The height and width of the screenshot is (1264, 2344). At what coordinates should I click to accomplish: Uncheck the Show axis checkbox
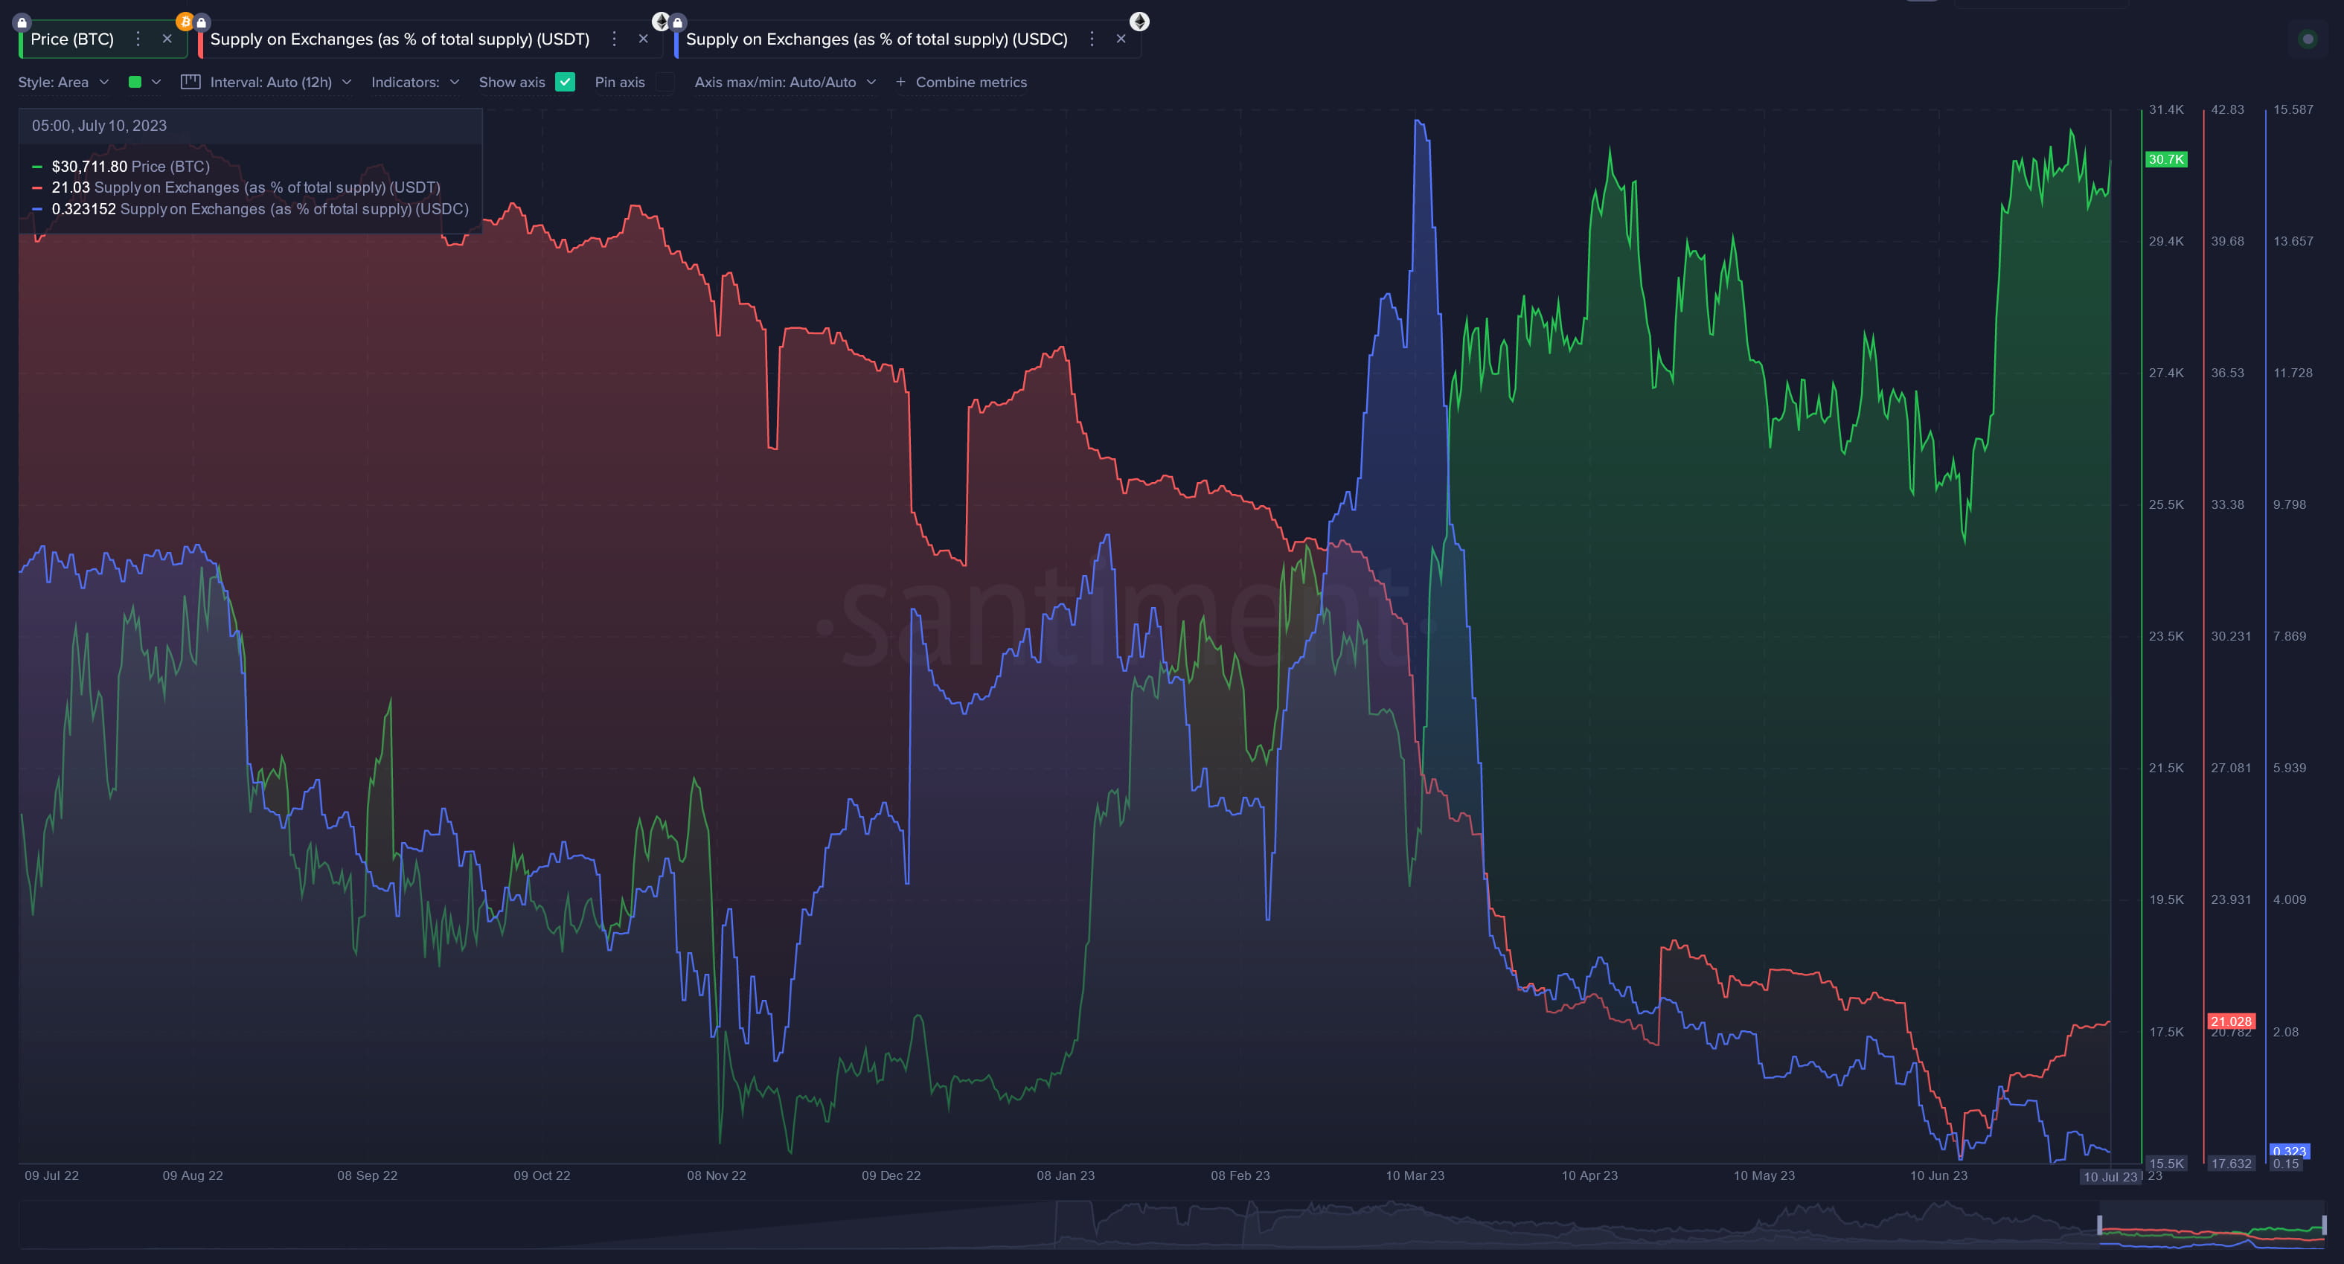point(565,82)
